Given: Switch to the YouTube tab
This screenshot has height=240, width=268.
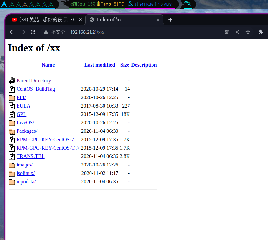Looking at the screenshot, I should (39, 20).
